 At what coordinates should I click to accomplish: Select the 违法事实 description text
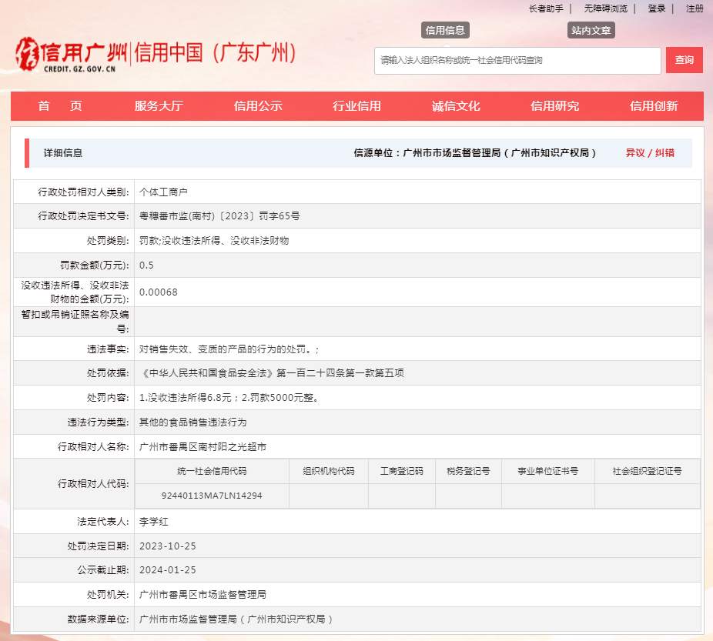click(229, 349)
